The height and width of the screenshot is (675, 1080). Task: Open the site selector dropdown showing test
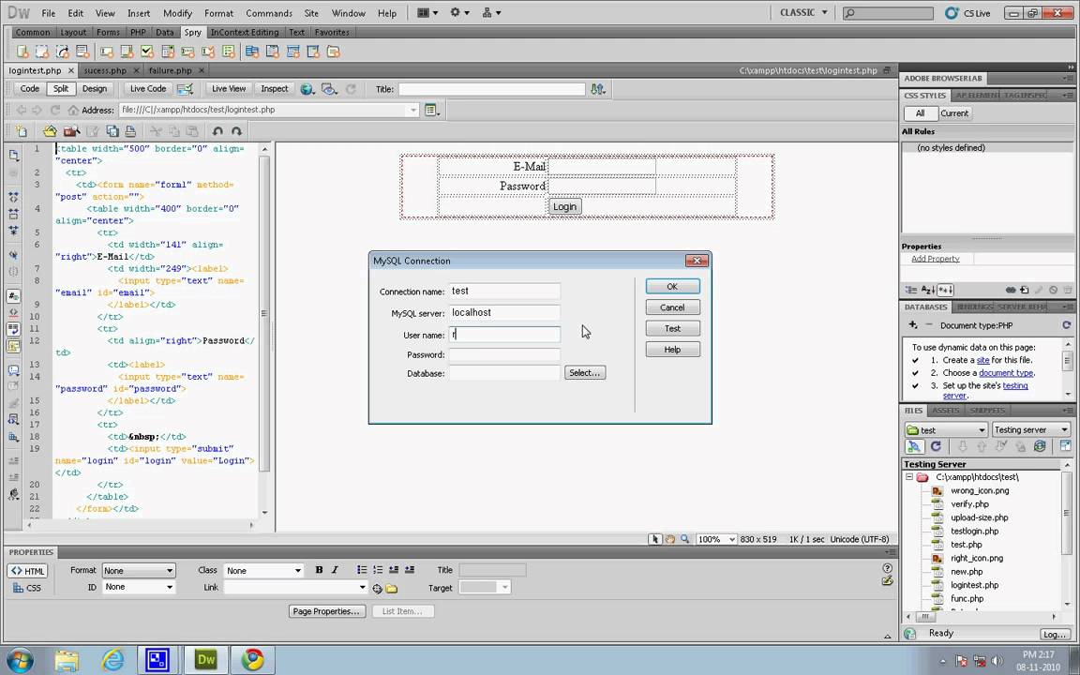(946, 429)
